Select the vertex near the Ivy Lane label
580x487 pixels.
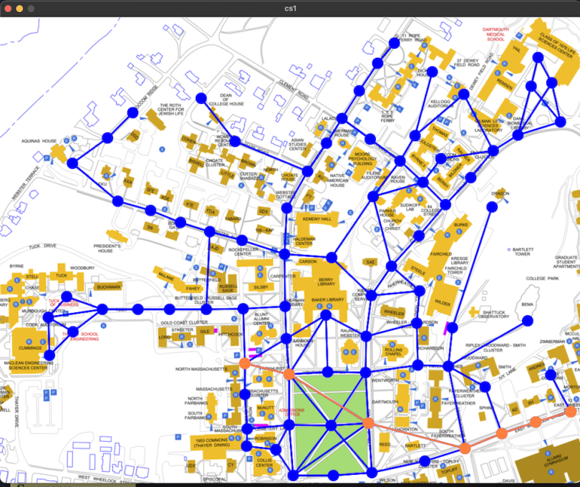click(485, 387)
